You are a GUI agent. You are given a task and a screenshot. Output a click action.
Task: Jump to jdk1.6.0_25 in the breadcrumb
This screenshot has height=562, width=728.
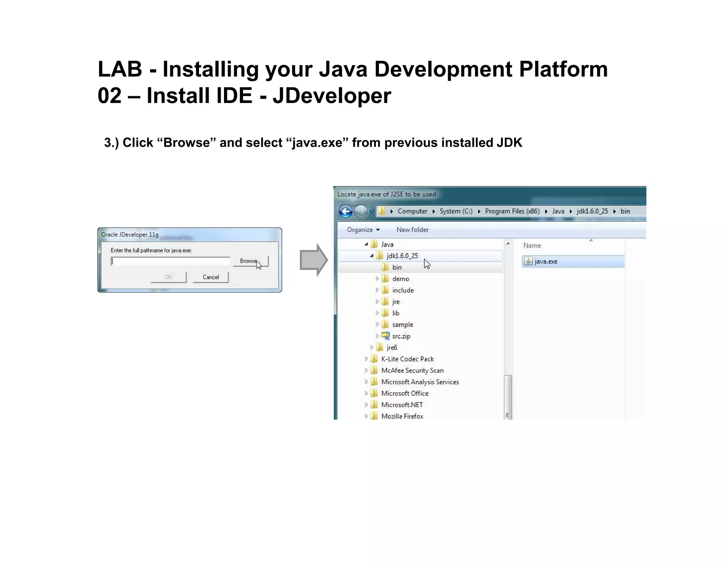[592, 211]
